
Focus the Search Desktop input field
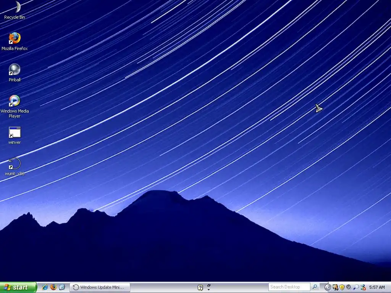pyautogui.click(x=289, y=287)
